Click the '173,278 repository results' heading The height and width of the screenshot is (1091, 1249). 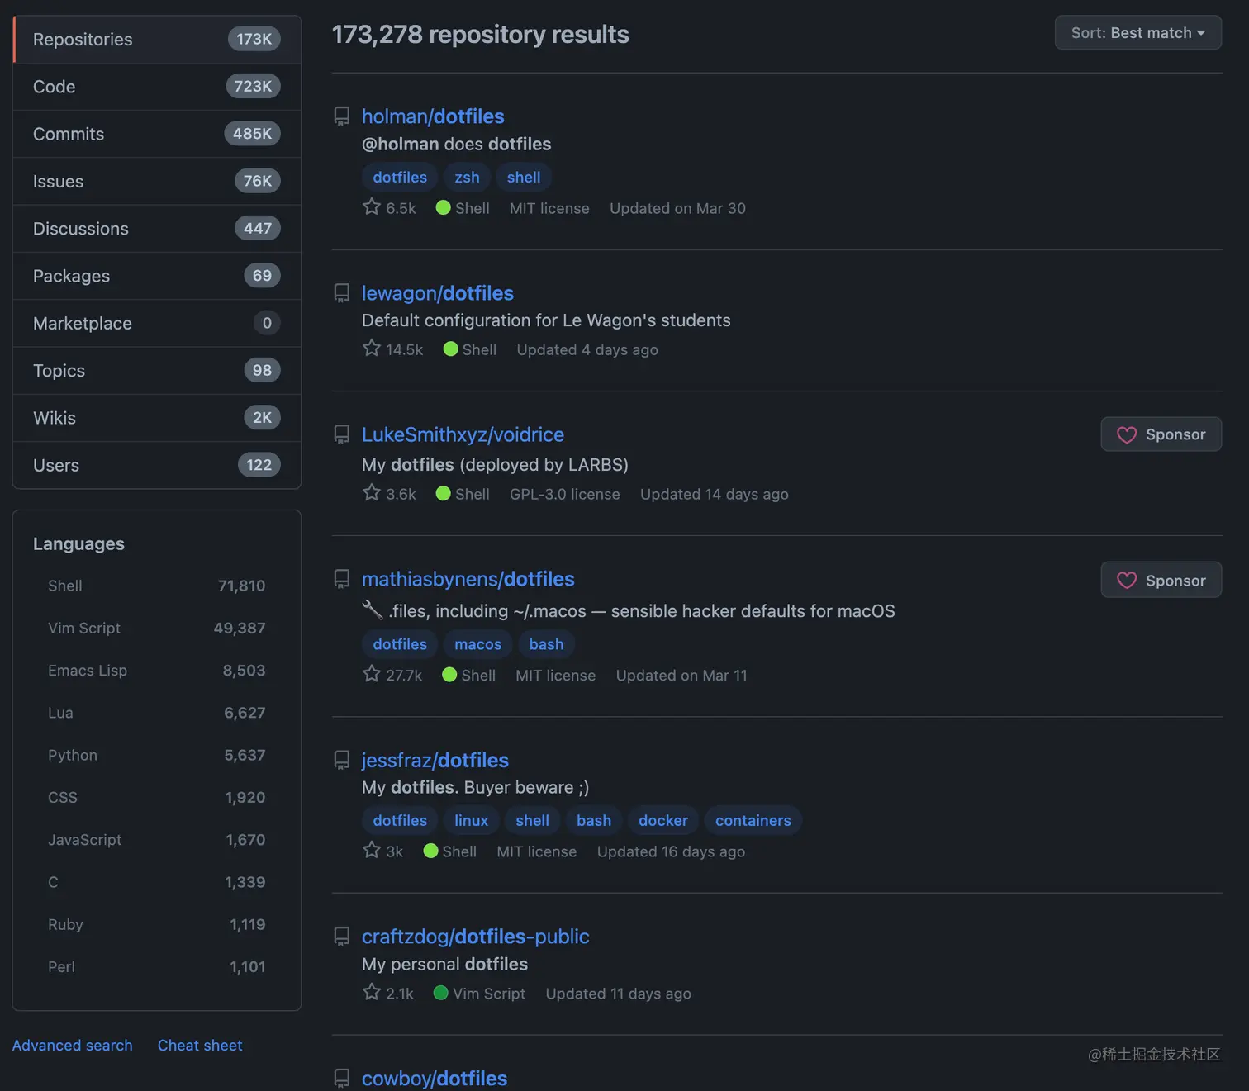tap(480, 35)
